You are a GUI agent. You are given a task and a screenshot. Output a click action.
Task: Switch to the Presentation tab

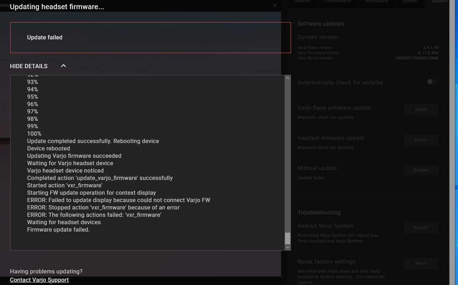[x=338, y=2]
